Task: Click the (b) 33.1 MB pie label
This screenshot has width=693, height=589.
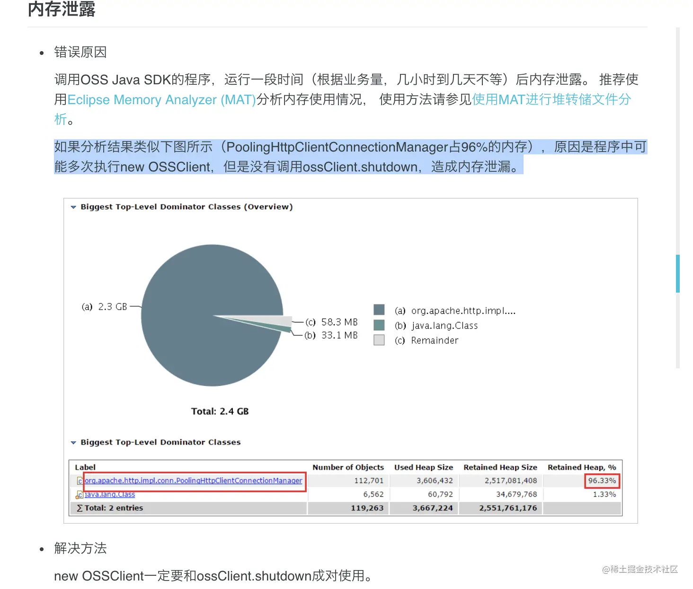Action: [331, 335]
